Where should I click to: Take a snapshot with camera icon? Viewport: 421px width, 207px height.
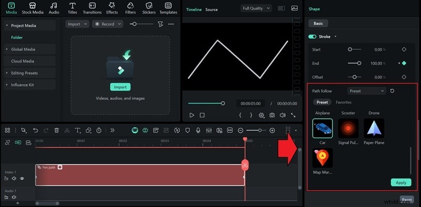point(272,115)
